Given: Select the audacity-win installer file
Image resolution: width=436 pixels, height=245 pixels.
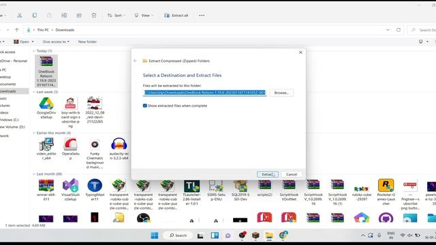Looking at the screenshot, I should [119, 148].
